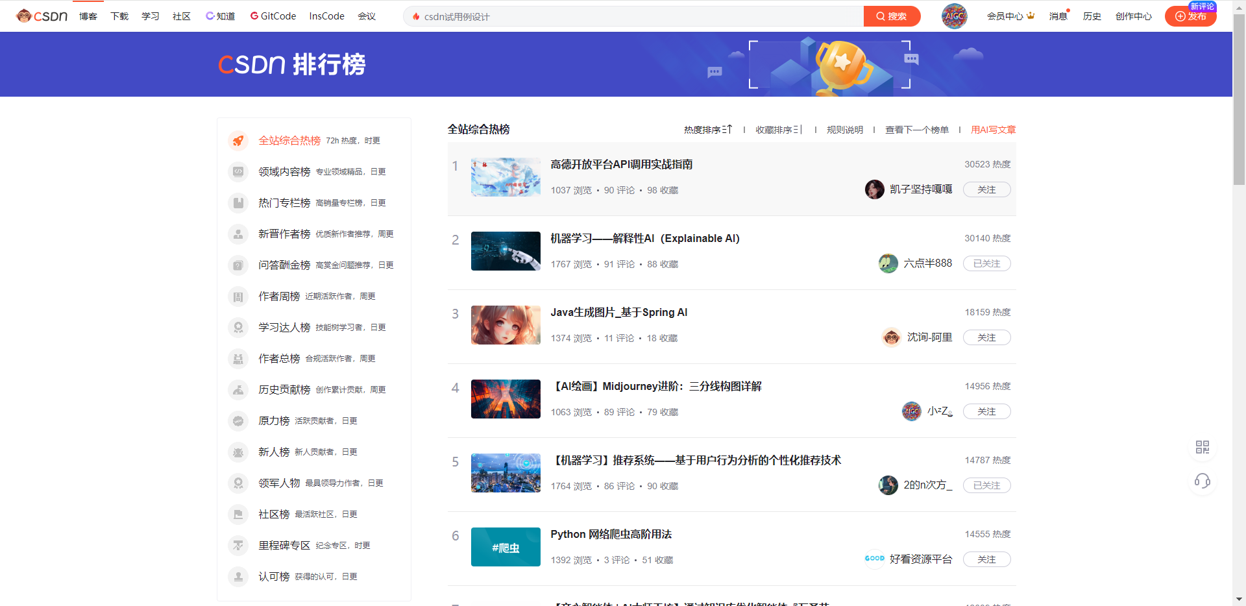1246x606 pixels.
Task: Open the GitCode nav item
Action: click(x=273, y=16)
